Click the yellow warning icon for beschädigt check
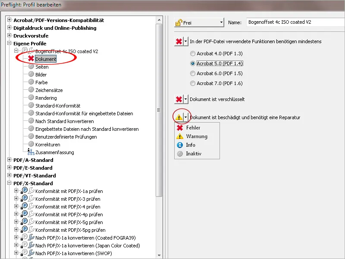The width and height of the screenshot is (345, 259). coord(179,117)
